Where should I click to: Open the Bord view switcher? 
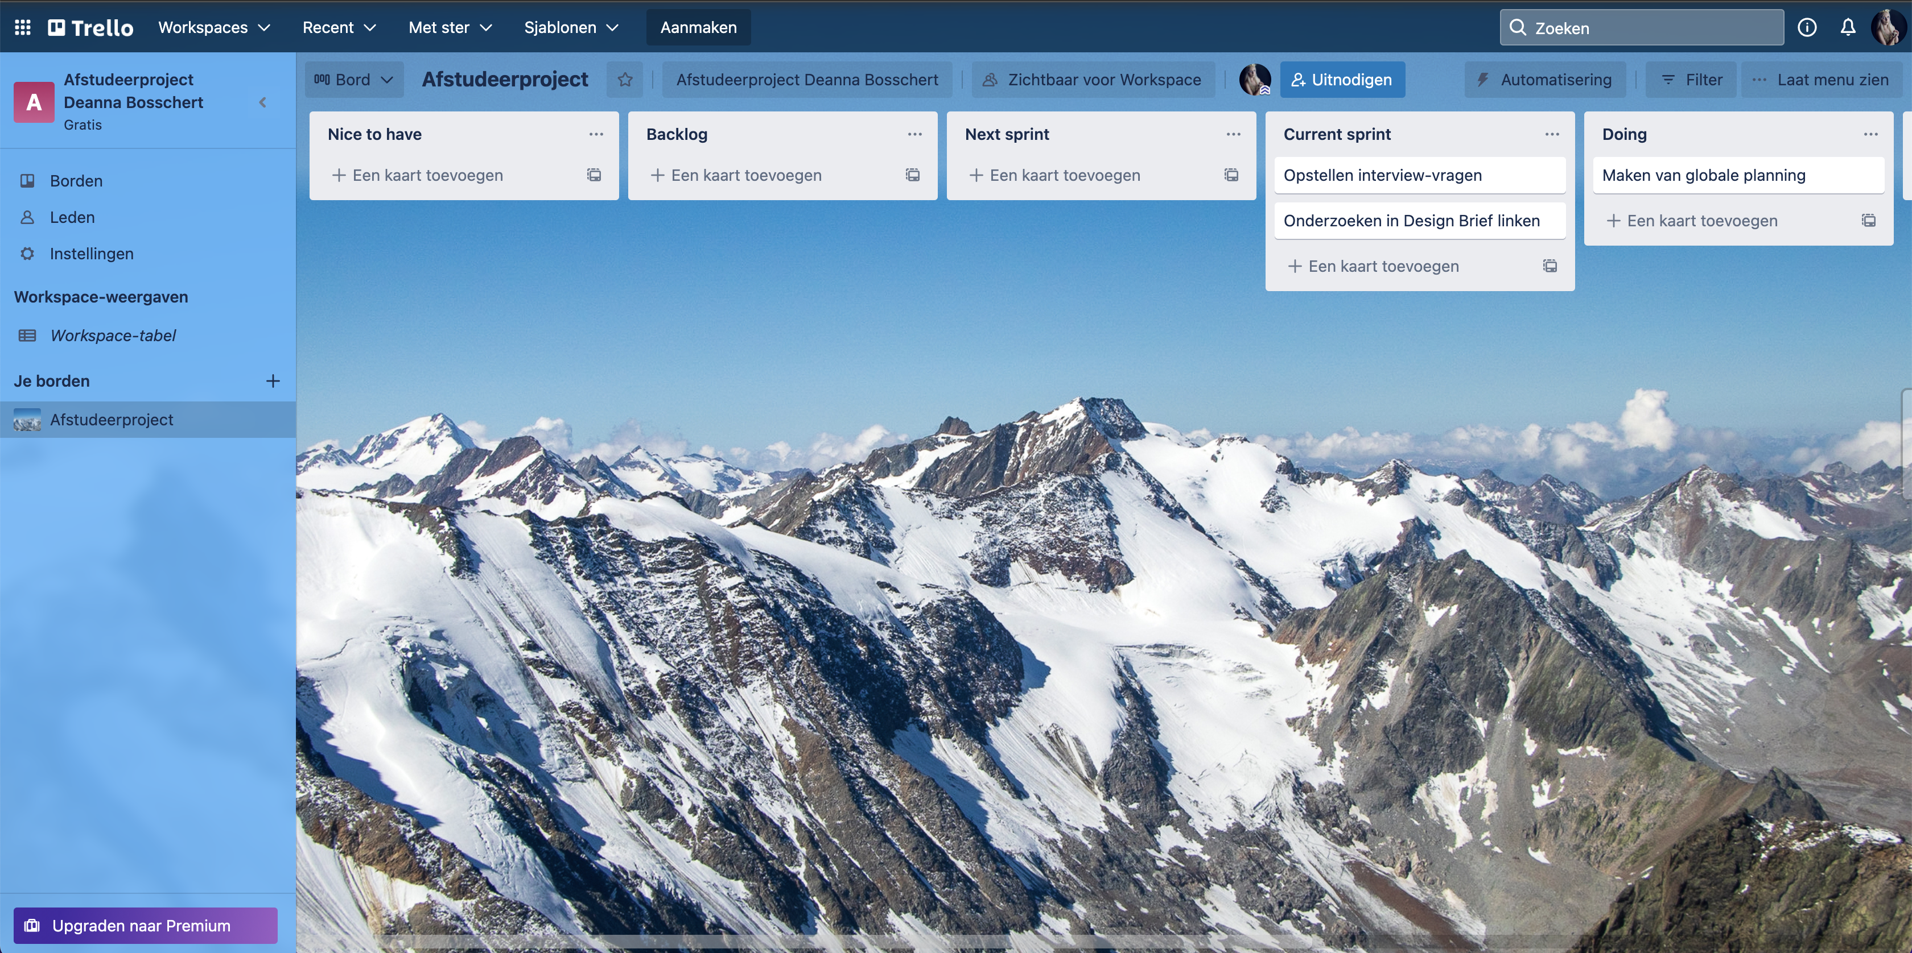coord(354,80)
